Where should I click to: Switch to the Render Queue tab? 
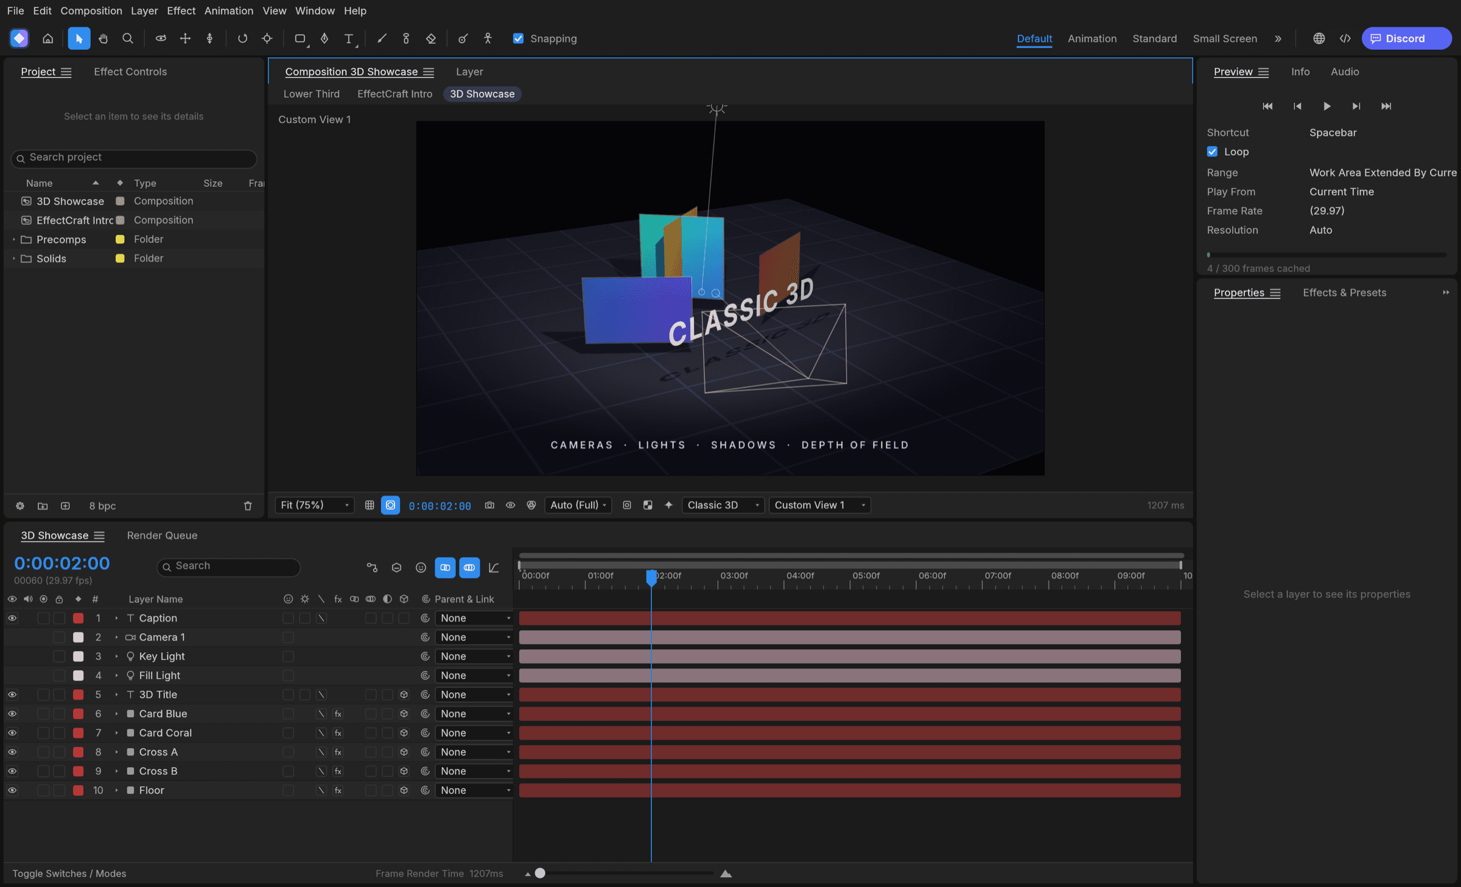162,536
